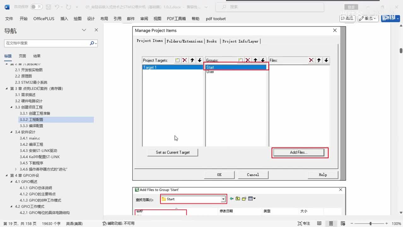This screenshot has width=403, height=227.
Task: Open the 插入 ribbon tab
Action: coord(64,19)
